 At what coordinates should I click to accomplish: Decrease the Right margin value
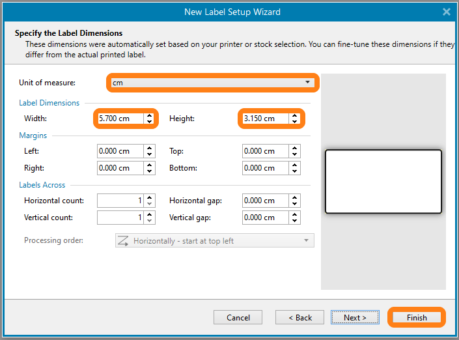(x=150, y=171)
